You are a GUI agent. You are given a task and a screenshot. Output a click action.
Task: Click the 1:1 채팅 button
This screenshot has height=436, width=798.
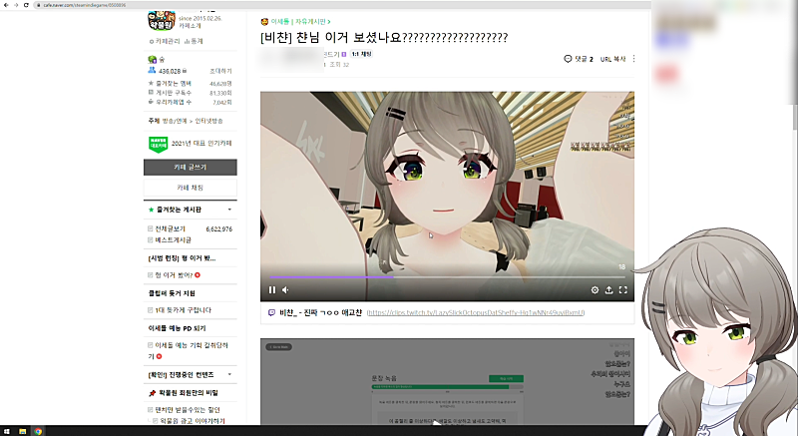361,54
